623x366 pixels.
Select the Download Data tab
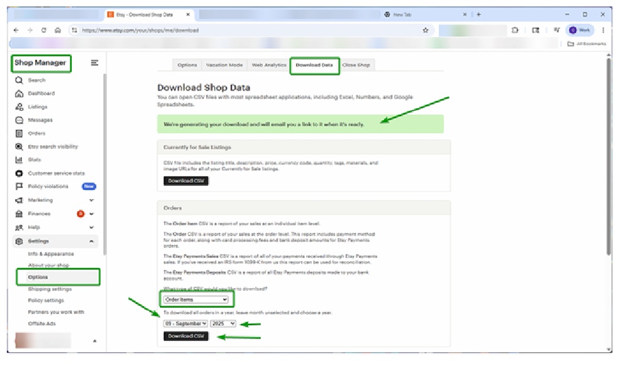coord(314,65)
